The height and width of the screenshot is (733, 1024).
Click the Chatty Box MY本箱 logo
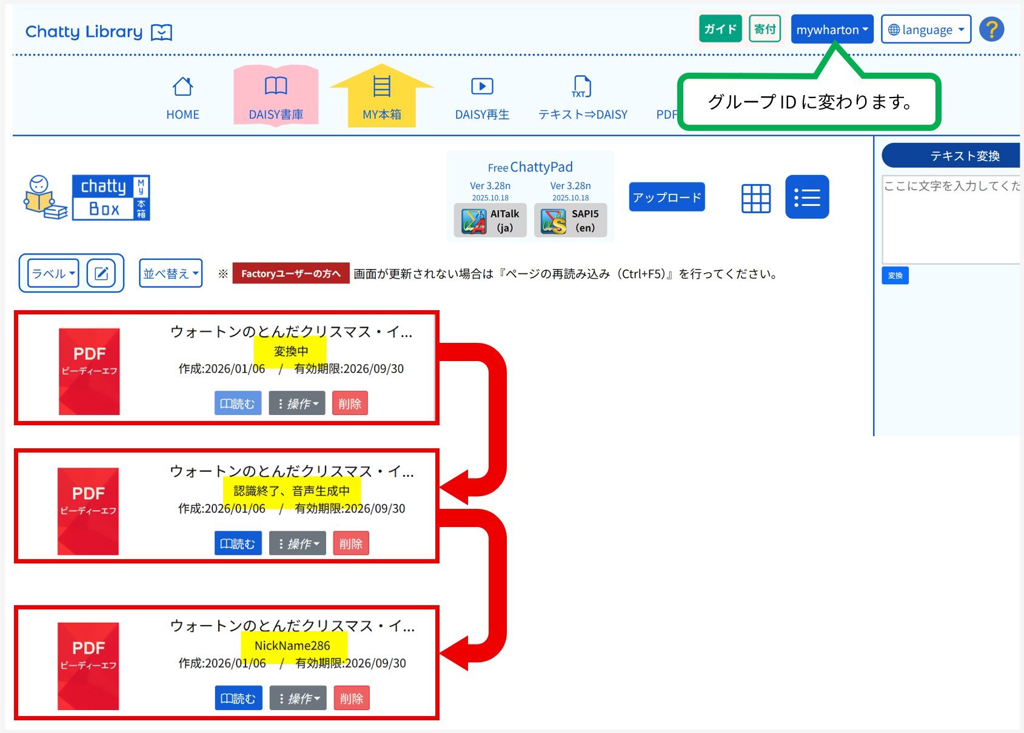[x=87, y=197]
